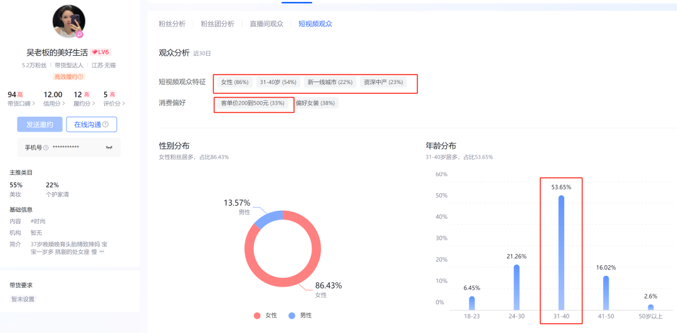
Task: Click help icon beside 高效履约 tag
Action: 81,77
